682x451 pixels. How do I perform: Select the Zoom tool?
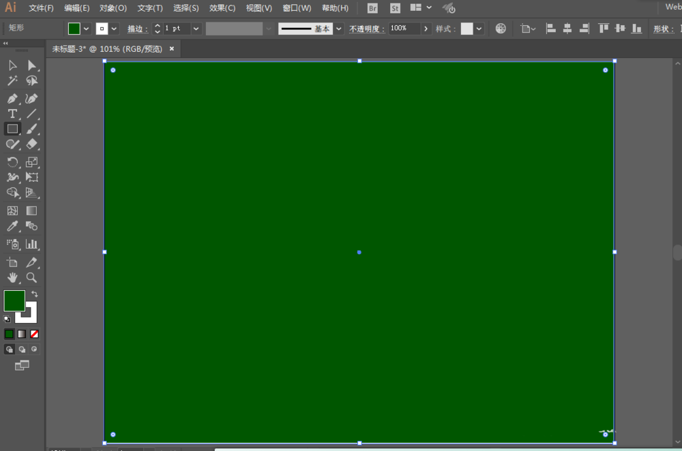pos(31,277)
